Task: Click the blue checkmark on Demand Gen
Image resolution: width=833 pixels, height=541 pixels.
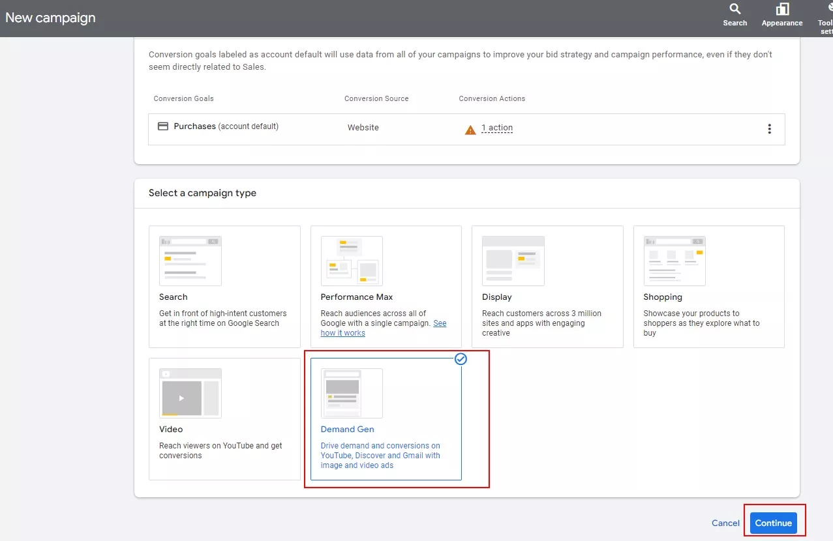Action: click(461, 358)
